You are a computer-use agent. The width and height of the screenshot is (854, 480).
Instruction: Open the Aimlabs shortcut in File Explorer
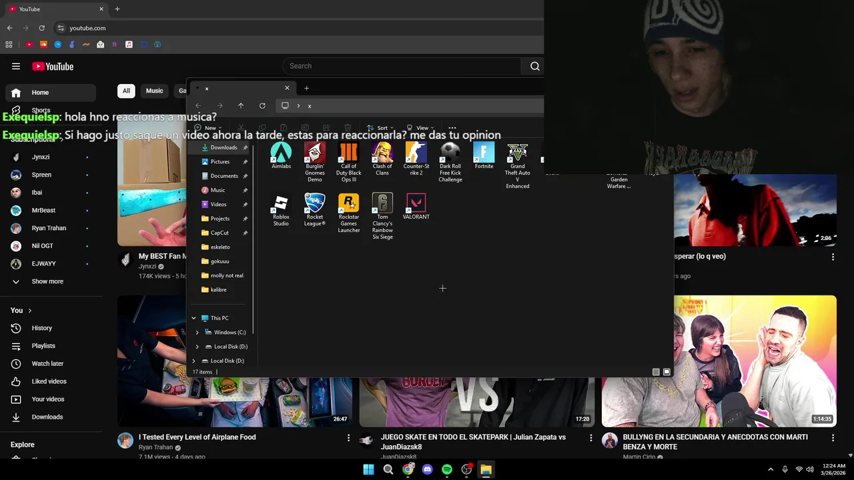(x=281, y=156)
